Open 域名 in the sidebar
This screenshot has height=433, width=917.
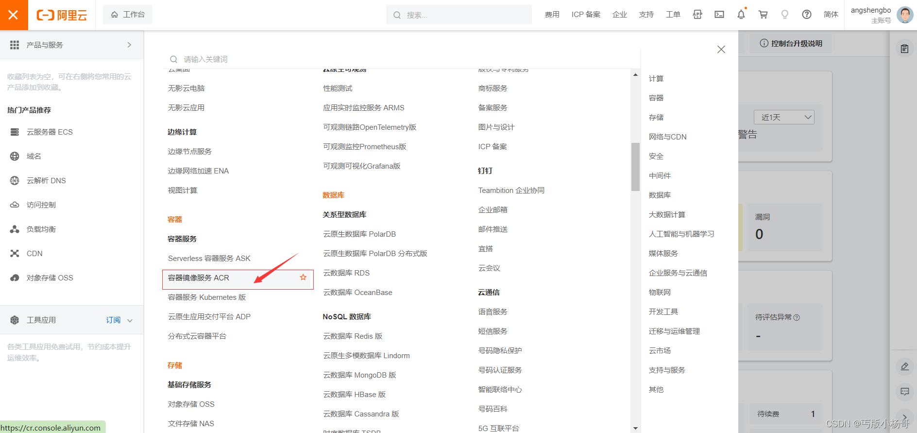(34, 156)
